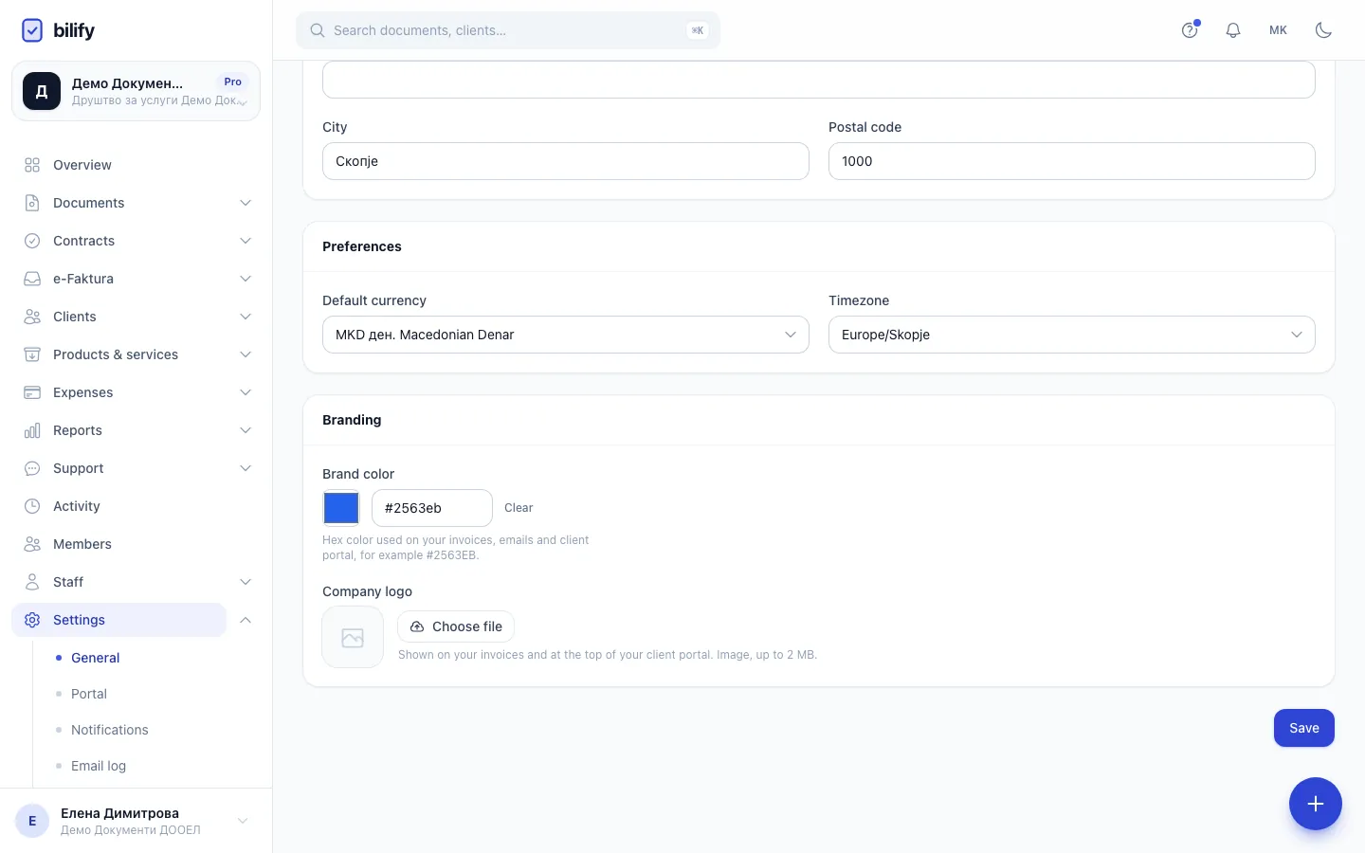
Task: Click the Expenses card icon
Action: [x=32, y=392]
